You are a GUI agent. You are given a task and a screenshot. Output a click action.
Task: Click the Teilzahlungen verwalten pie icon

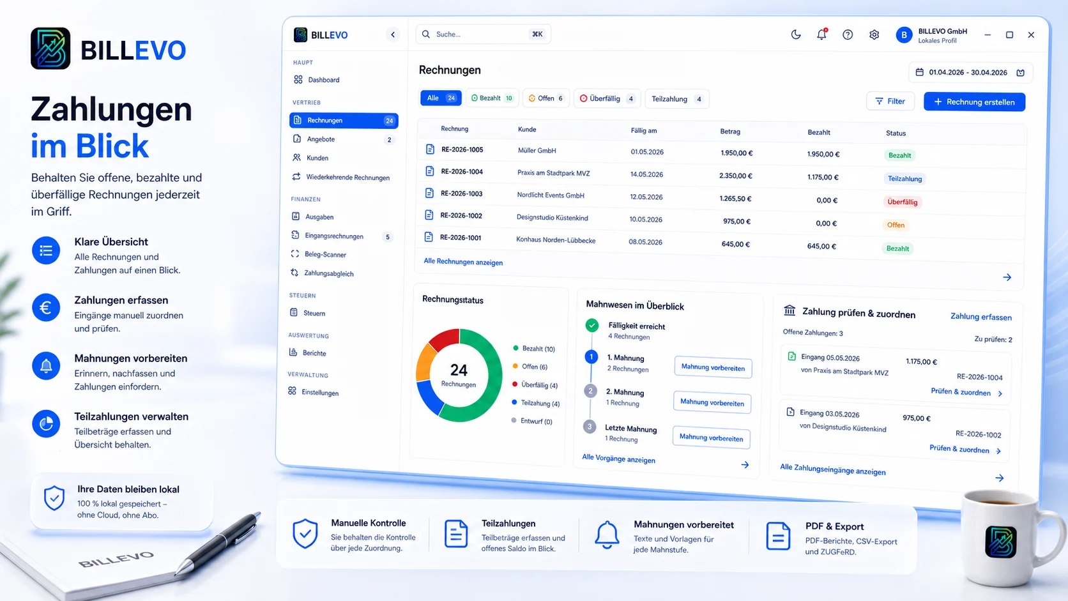[x=46, y=423]
